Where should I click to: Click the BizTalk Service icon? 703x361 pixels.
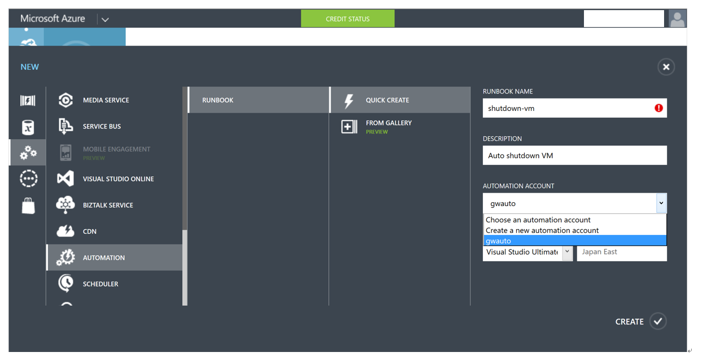pyautogui.click(x=65, y=205)
